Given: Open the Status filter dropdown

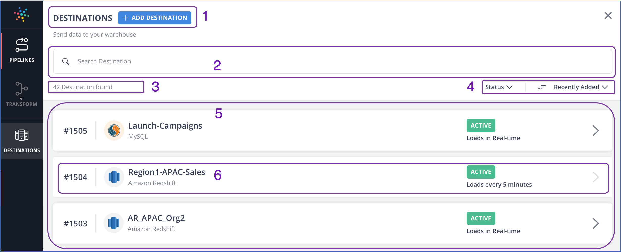Looking at the screenshot, I should click(498, 87).
